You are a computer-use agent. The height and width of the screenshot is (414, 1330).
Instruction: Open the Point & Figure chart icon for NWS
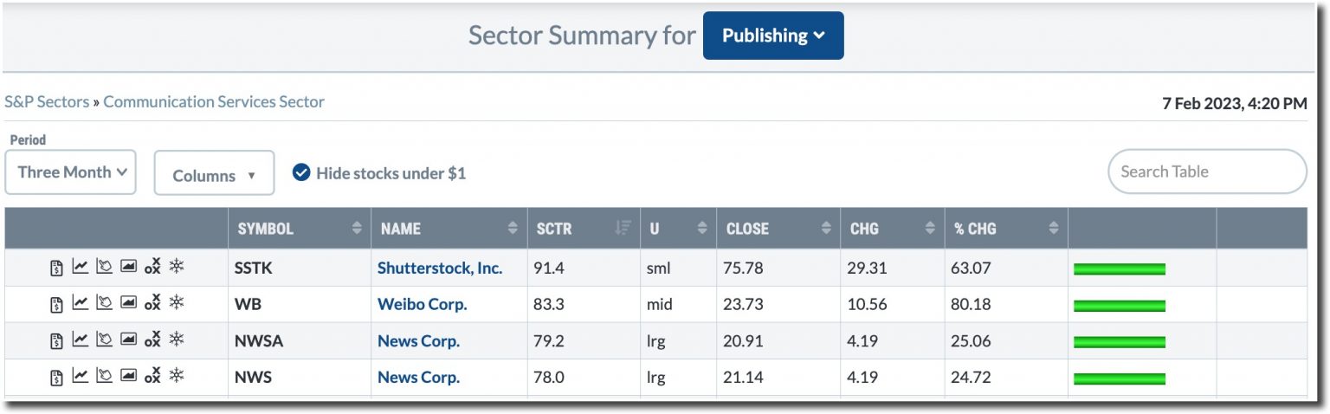click(x=152, y=376)
